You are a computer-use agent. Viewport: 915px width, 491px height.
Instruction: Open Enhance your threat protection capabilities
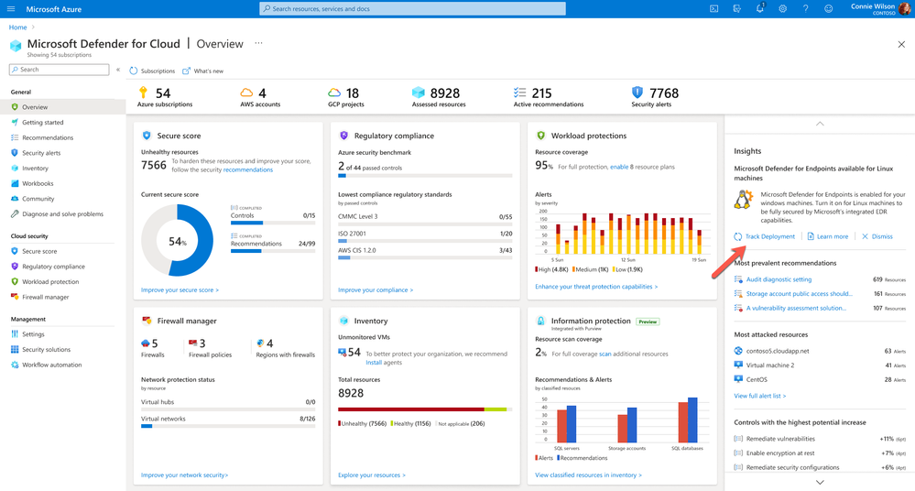(x=595, y=287)
